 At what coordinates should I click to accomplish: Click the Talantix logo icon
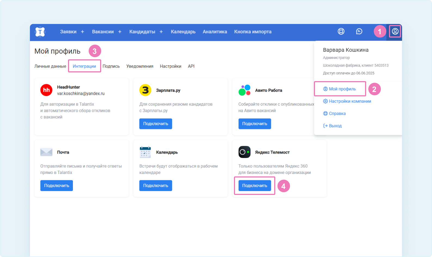coord(40,32)
